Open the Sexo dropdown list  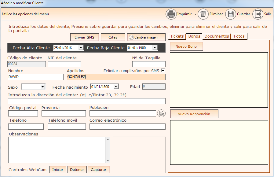[42, 87]
